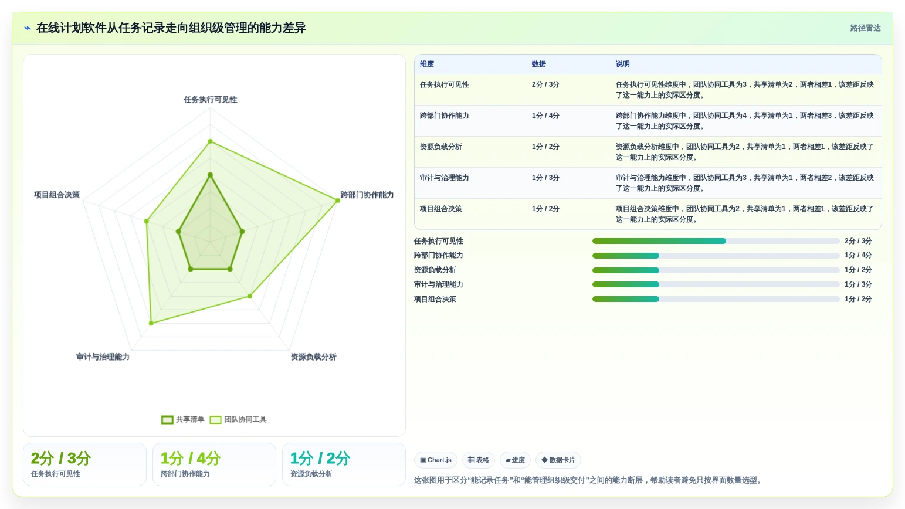Viewport: 905px width, 509px height.
Task: Click radar axis label 跨部门协作能力
Action: (x=367, y=195)
